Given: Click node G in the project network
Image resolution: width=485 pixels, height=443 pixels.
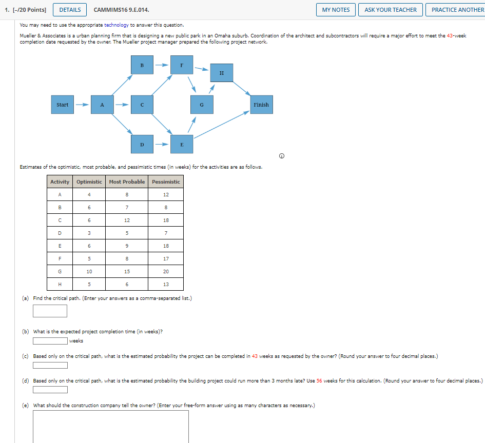Looking at the screenshot, I should pyautogui.click(x=202, y=105).
